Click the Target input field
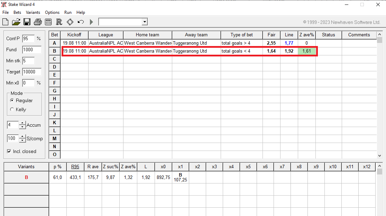This screenshot has width=386, height=216. (32, 72)
